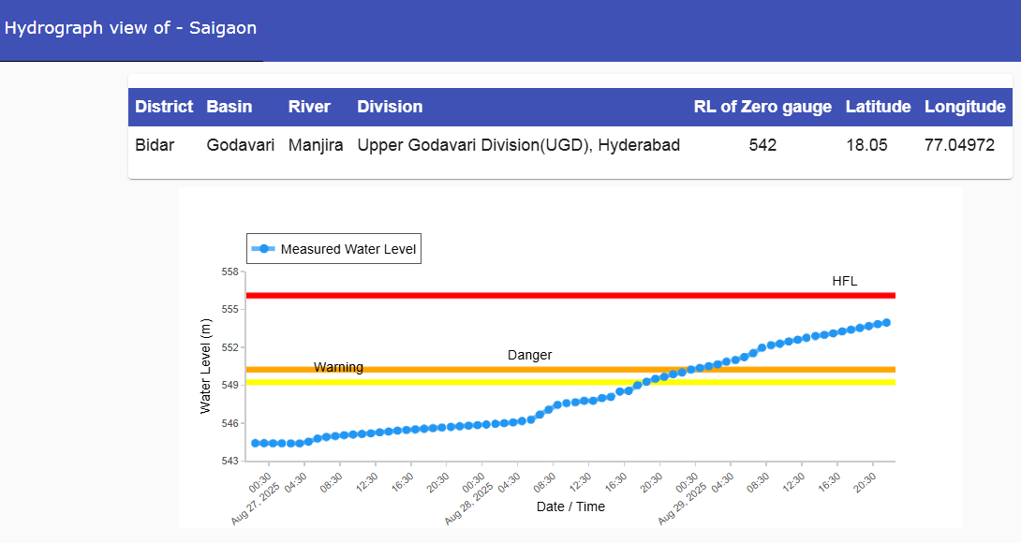Click the 'Aug 29, 2025' x-axis label
This screenshot has width=1021, height=543.
[683, 505]
